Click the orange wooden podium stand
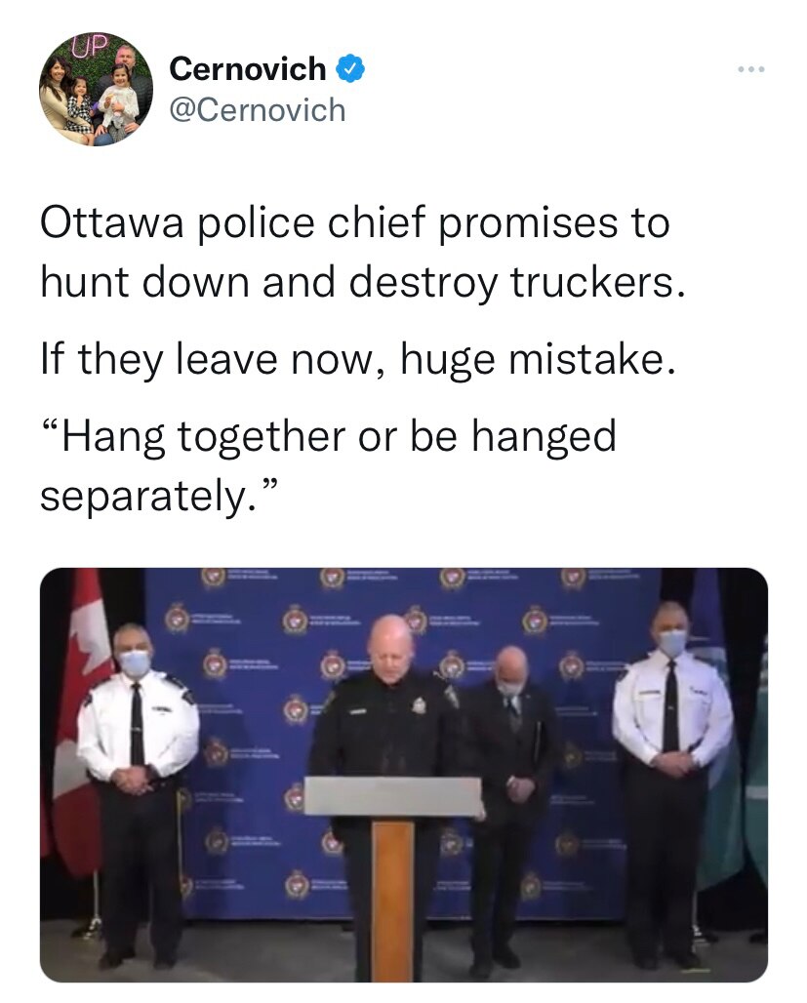 tap(392, 898)
